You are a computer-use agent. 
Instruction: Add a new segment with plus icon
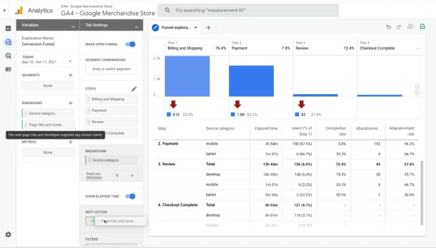pyautogui.click(x=71, y=75)
